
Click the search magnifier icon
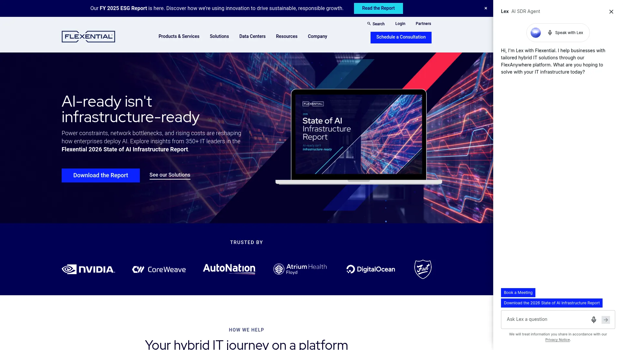pyautogui.click(x=369, y=24)
